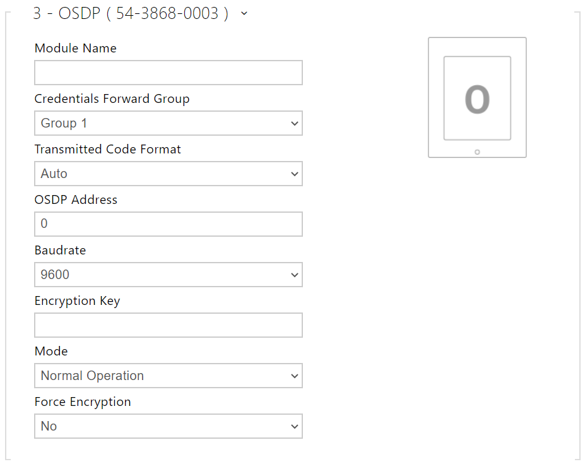The height and width of the screenshot is (464, 585).
Task: Open the Force Encryption dropdown
Action: (x=168, y=426)
